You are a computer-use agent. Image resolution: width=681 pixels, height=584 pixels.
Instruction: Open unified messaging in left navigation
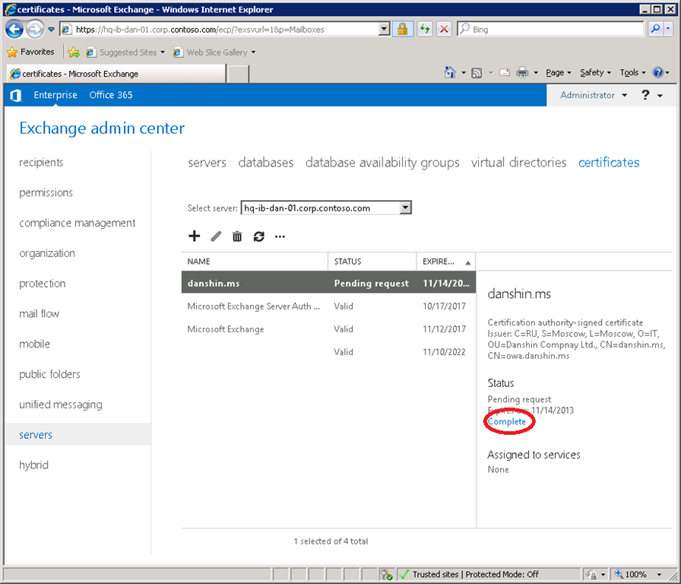pyautogui.click(x=61, y=405)
